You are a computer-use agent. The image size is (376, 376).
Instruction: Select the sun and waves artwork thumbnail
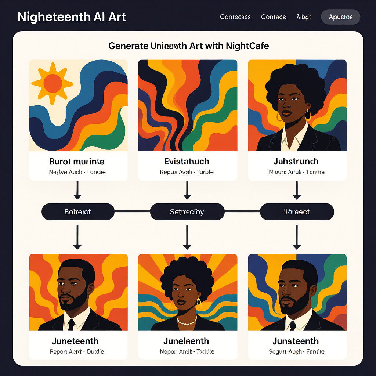[79, 105]
